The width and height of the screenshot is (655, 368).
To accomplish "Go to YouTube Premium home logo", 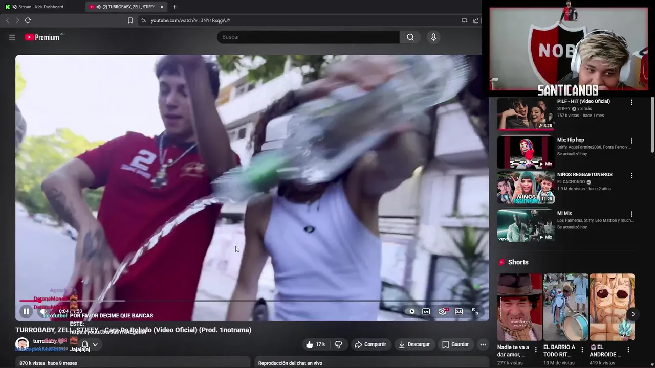I will coord(42,37).
